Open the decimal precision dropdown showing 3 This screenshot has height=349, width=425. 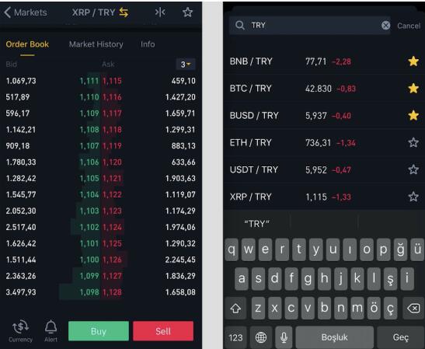click(x=186, y=65)
